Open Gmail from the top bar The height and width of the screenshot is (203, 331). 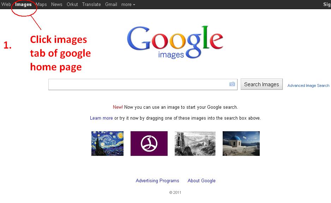111,4
